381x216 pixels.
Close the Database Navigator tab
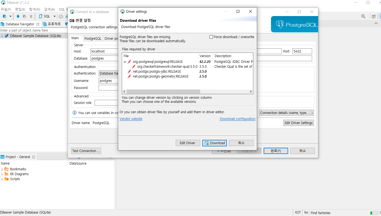(38, 24)
